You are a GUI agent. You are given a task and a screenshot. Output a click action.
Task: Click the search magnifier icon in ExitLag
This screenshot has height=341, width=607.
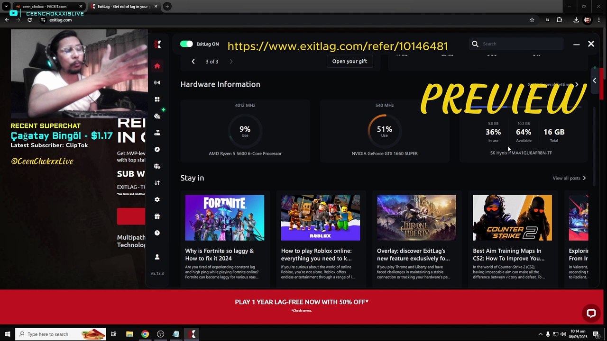pos(475,44)
